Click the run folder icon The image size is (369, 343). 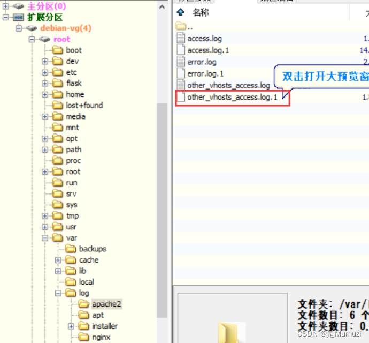point(58,183)
